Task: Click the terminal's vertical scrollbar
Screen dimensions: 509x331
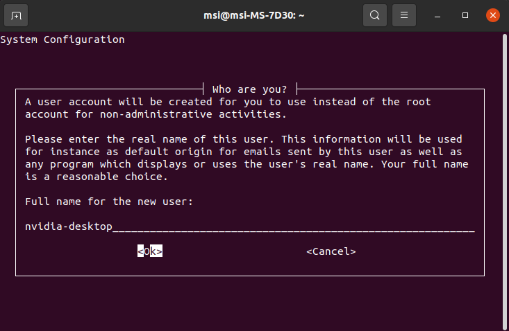Action: click(x=505, y=181)
